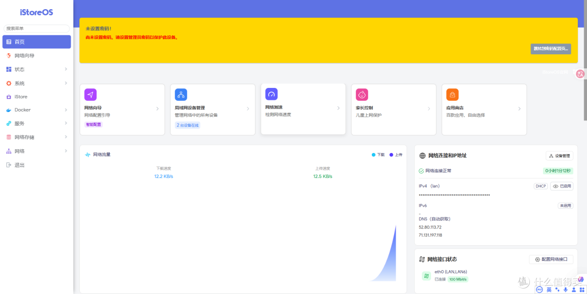Expand the Docker sidebar menu chevron
Image resolution: width=587 pixels, height=294 pixels.
pos(66,110)
